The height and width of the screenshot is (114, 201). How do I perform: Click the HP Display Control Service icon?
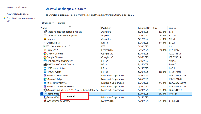(45, 65)
